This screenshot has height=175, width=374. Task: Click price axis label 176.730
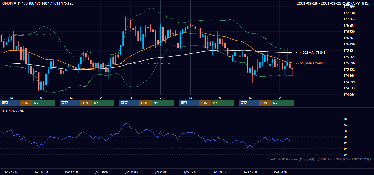[349, 32]
